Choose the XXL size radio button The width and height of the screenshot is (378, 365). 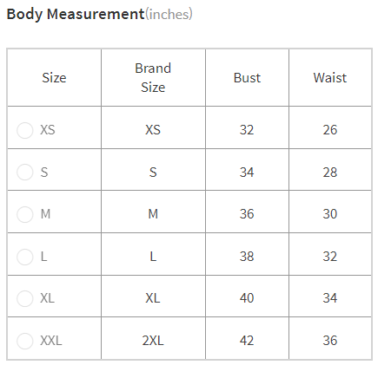(x=25, y=341)
